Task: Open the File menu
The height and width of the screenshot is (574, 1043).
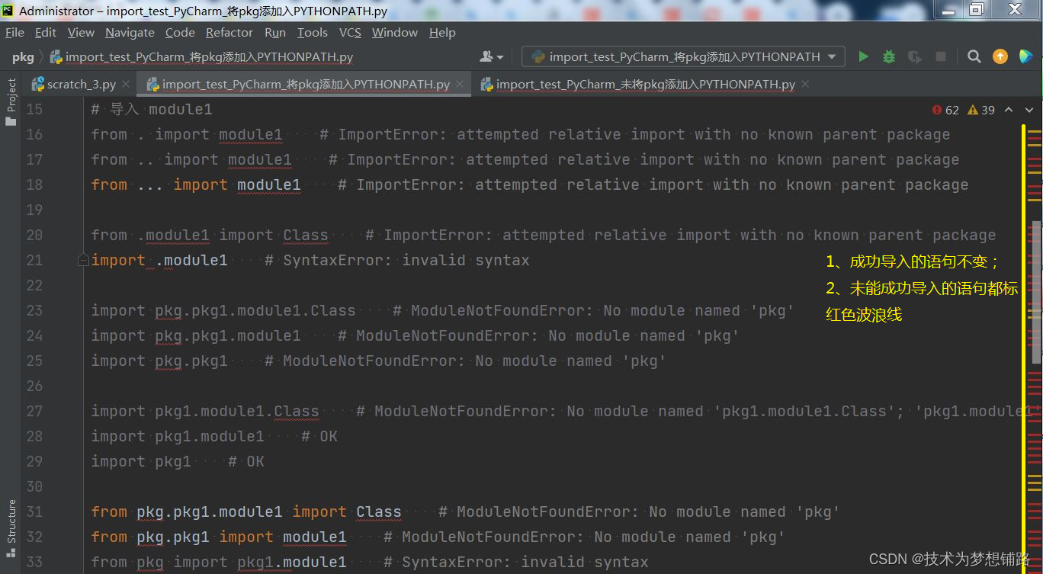Action: coord(14,32)
